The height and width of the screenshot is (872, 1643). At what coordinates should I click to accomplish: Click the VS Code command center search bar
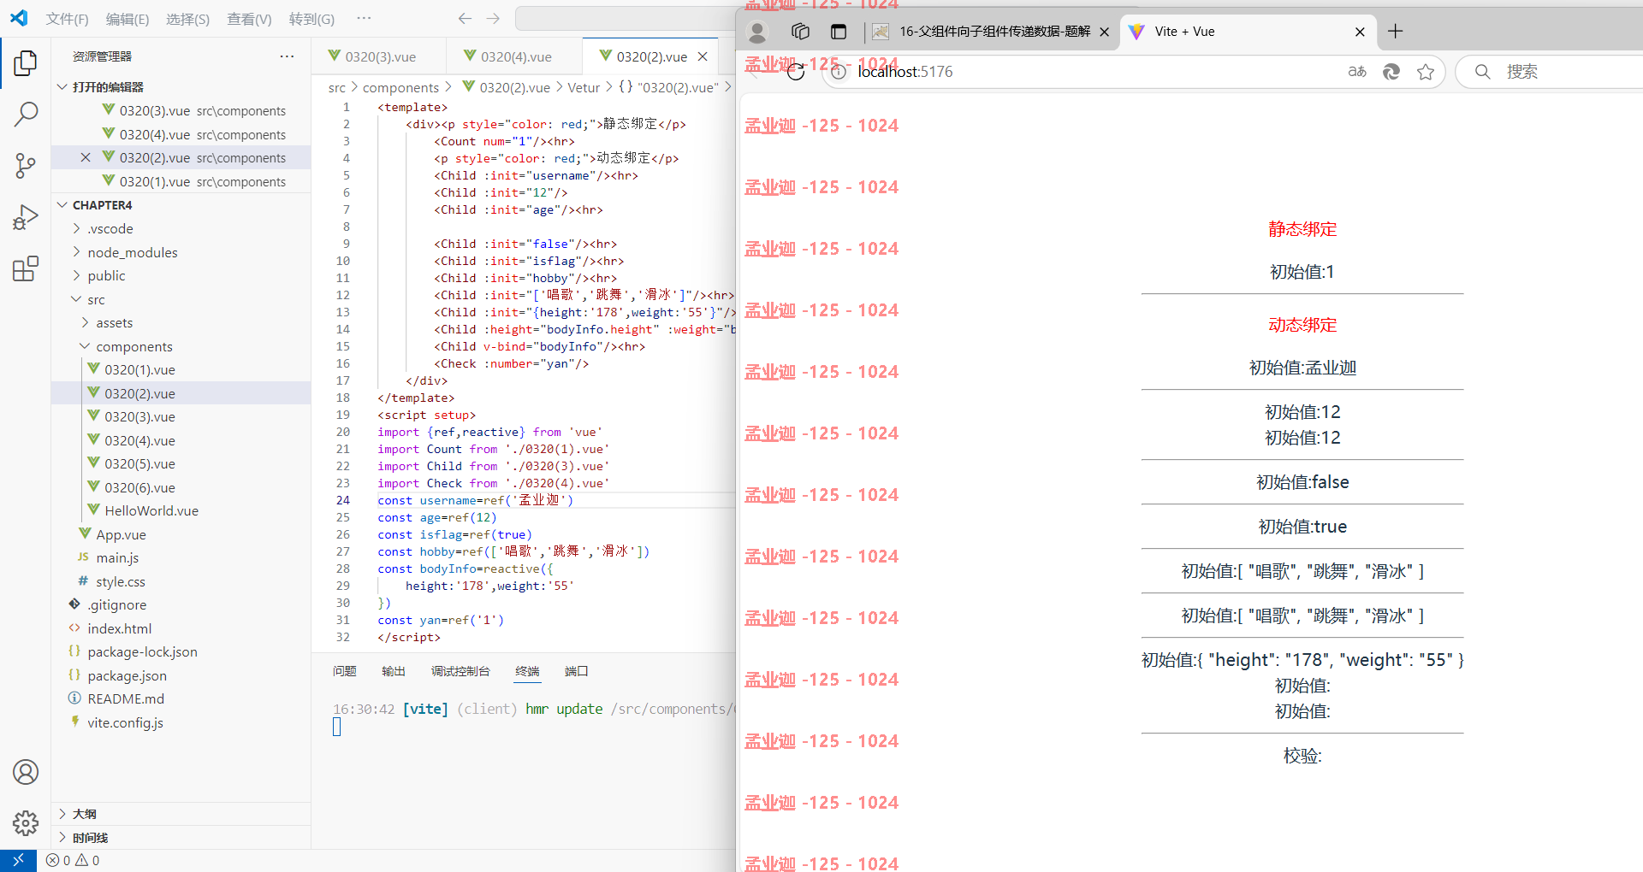point(626,18)
